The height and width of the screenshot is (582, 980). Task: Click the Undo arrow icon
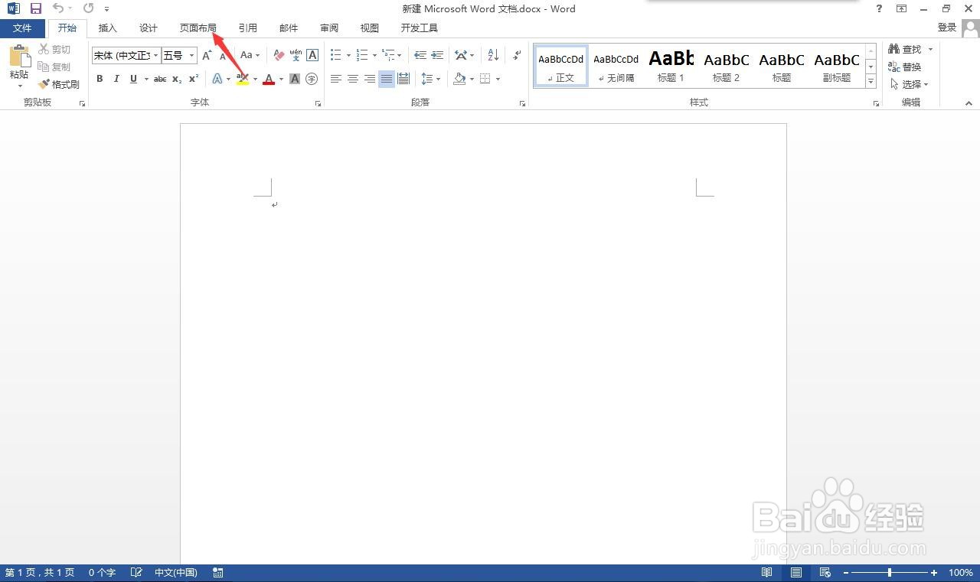pyautogui.click(x=58, y=8)
